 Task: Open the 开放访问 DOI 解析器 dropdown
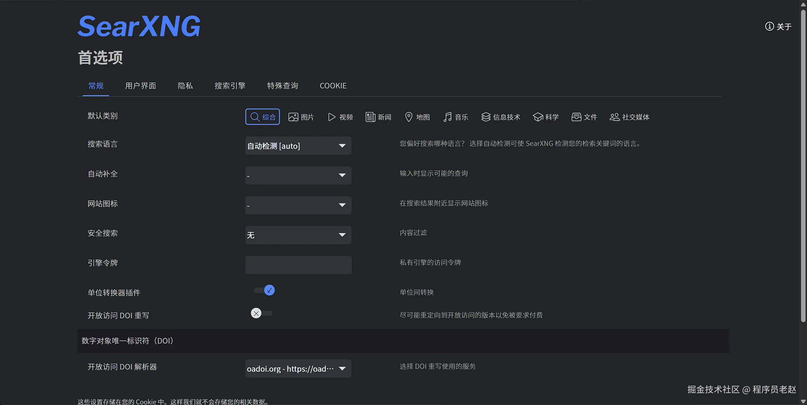coord(298,369)
